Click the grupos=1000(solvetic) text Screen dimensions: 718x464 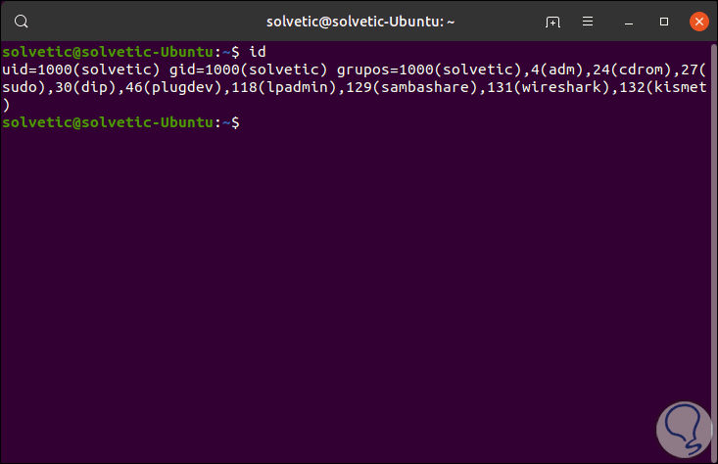429,70
